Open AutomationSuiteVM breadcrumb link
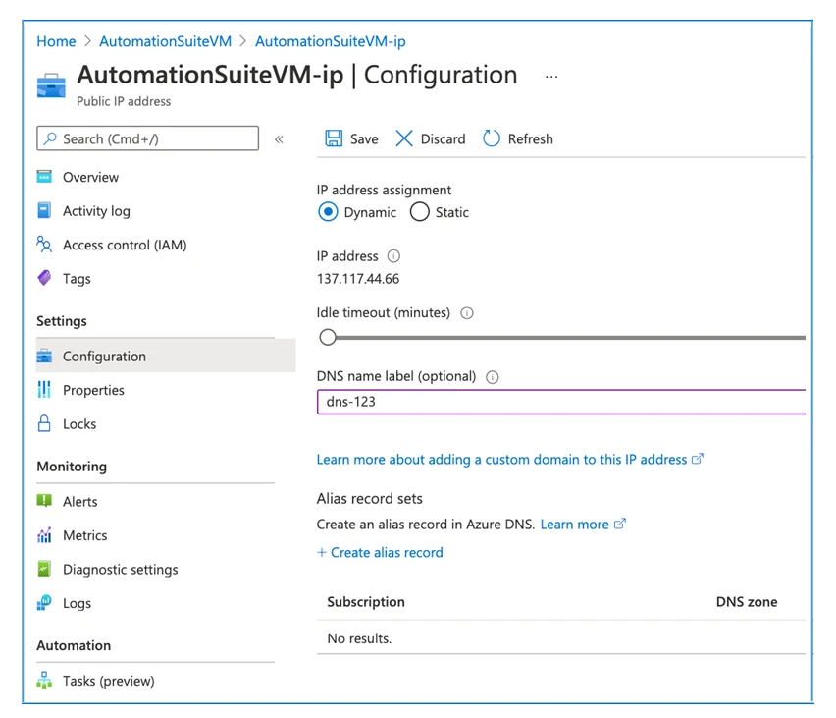The width and height of the screenshot is (836, 718). (x=165, y=41)
